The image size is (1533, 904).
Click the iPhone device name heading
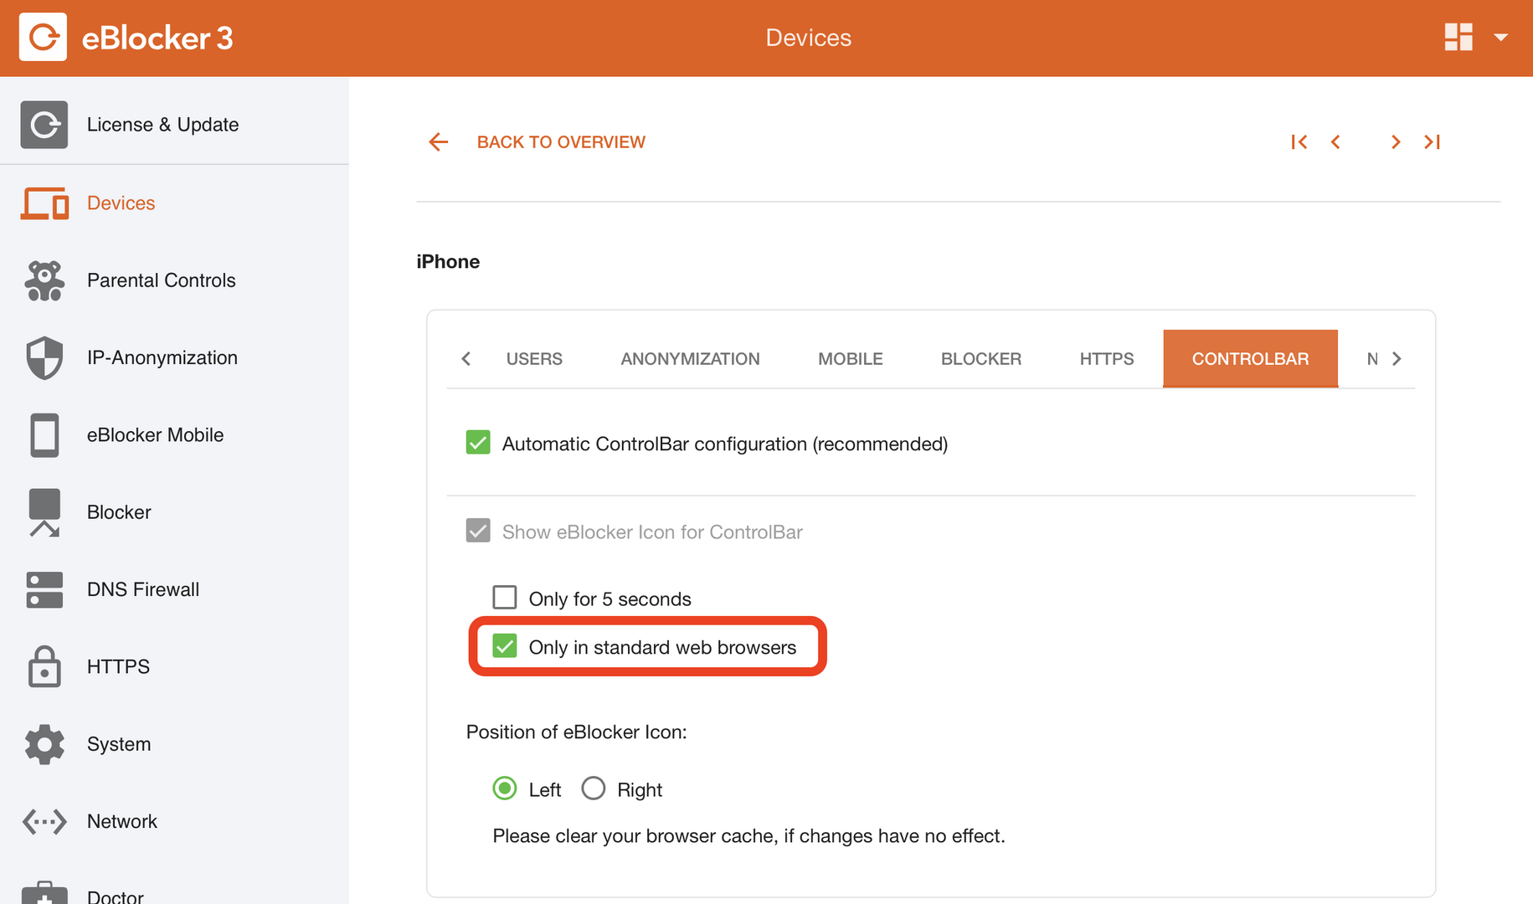coord(448,262)
